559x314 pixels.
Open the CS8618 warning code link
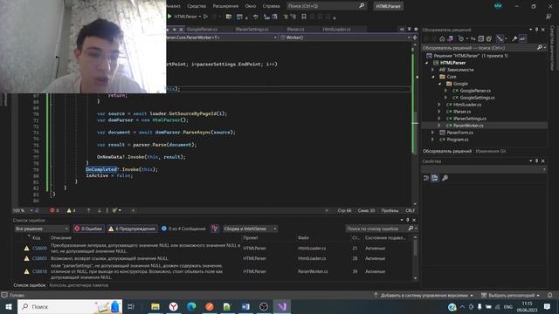click(x=39, y=271)
